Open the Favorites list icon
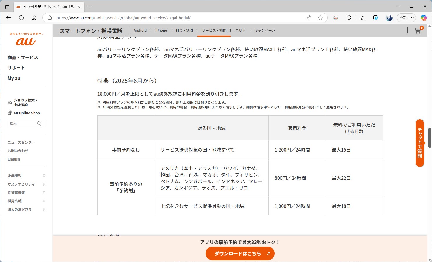 coord(363,18)
